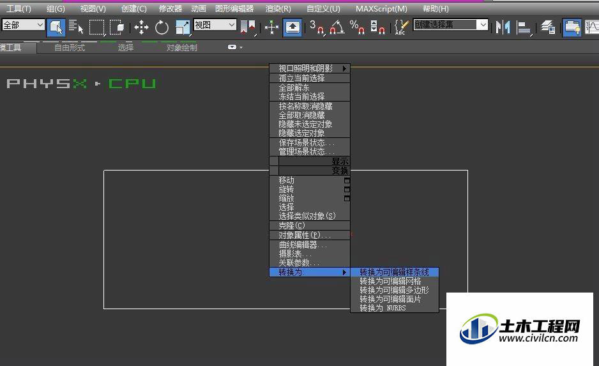Image resolution: width=599 pixels, height=366 pixels.
Task: Click the Mirror tool icon
Action: tap(503, 27)
